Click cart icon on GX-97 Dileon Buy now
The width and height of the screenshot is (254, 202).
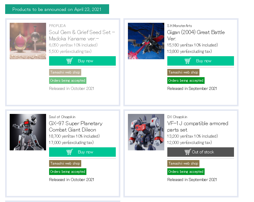[70, 152]
